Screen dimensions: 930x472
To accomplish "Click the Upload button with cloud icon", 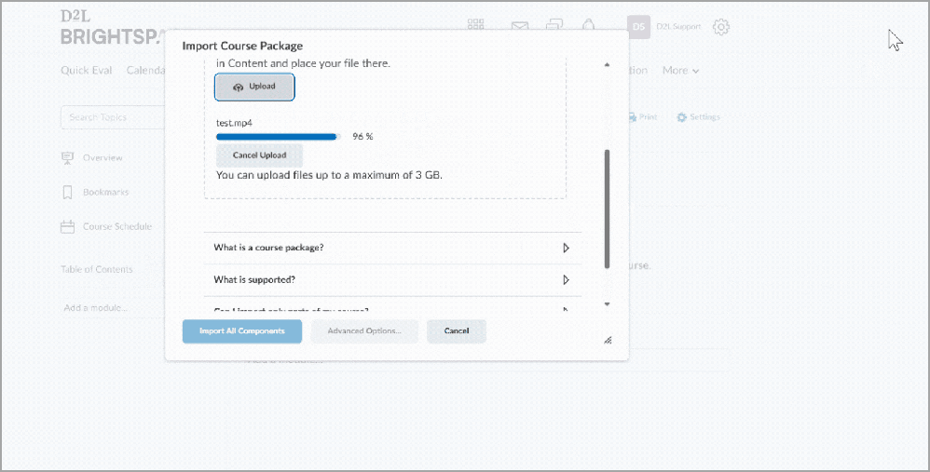I will 254,88.
